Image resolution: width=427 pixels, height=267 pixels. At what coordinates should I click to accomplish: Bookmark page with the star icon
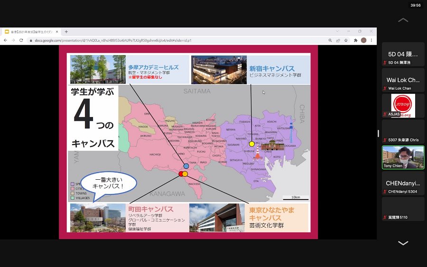[x=346, y=40]
